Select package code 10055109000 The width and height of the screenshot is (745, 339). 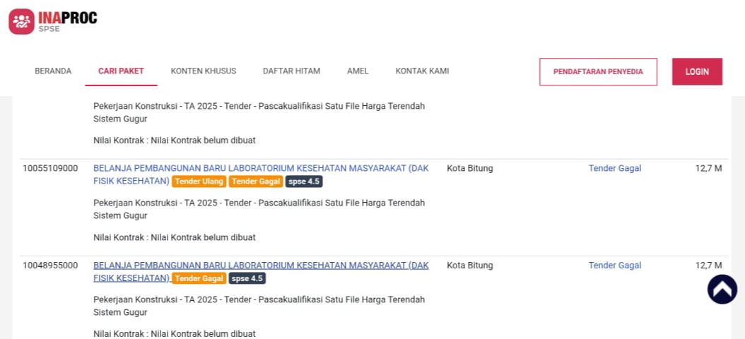point(50,169)
